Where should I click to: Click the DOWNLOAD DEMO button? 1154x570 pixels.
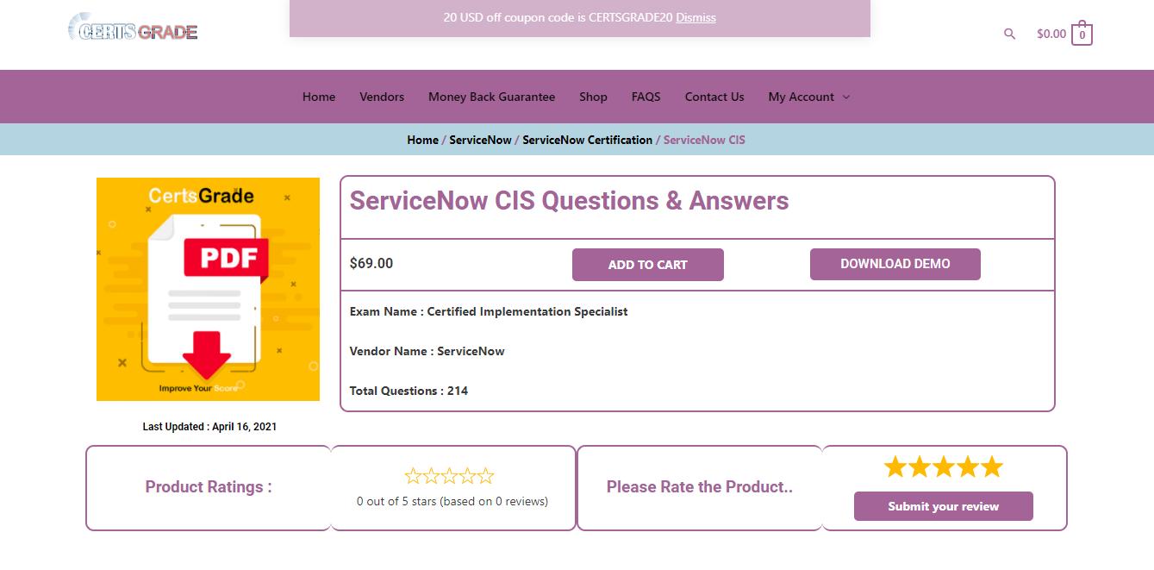point(895,264)
